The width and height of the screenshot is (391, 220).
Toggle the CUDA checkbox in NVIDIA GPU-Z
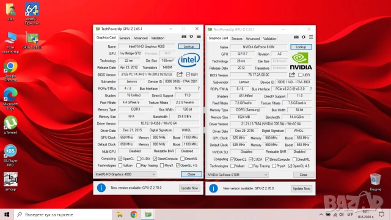tap(251, 159)
